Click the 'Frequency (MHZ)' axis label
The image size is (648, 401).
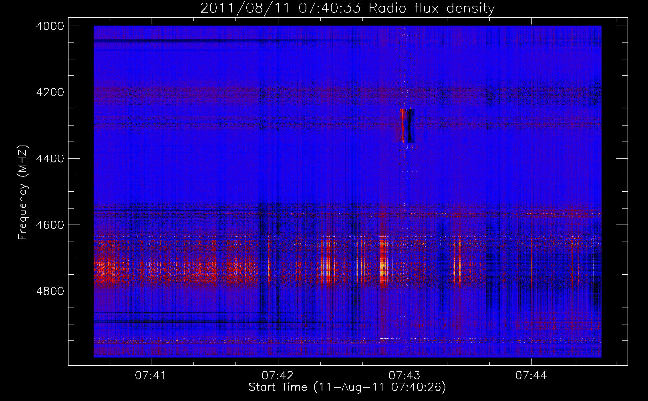point(23,192)
